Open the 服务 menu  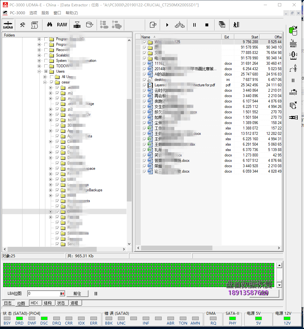[45, 13]
